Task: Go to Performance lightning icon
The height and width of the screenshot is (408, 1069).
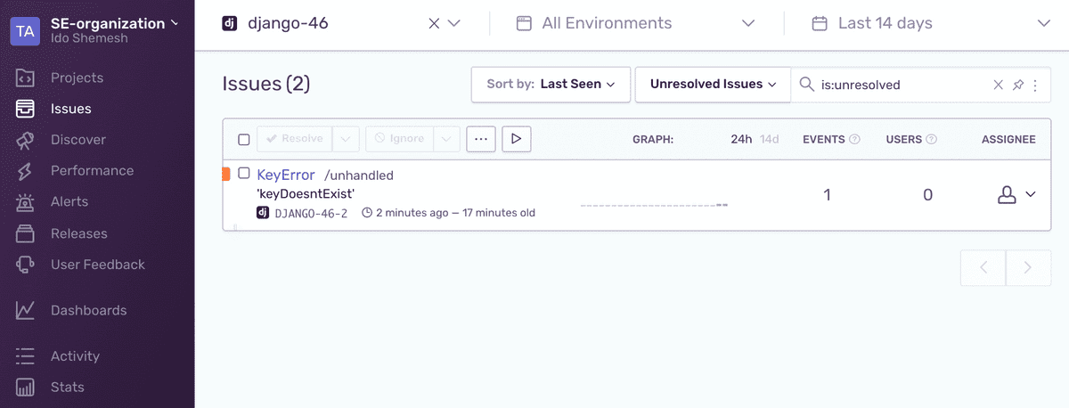Action: 25,171
